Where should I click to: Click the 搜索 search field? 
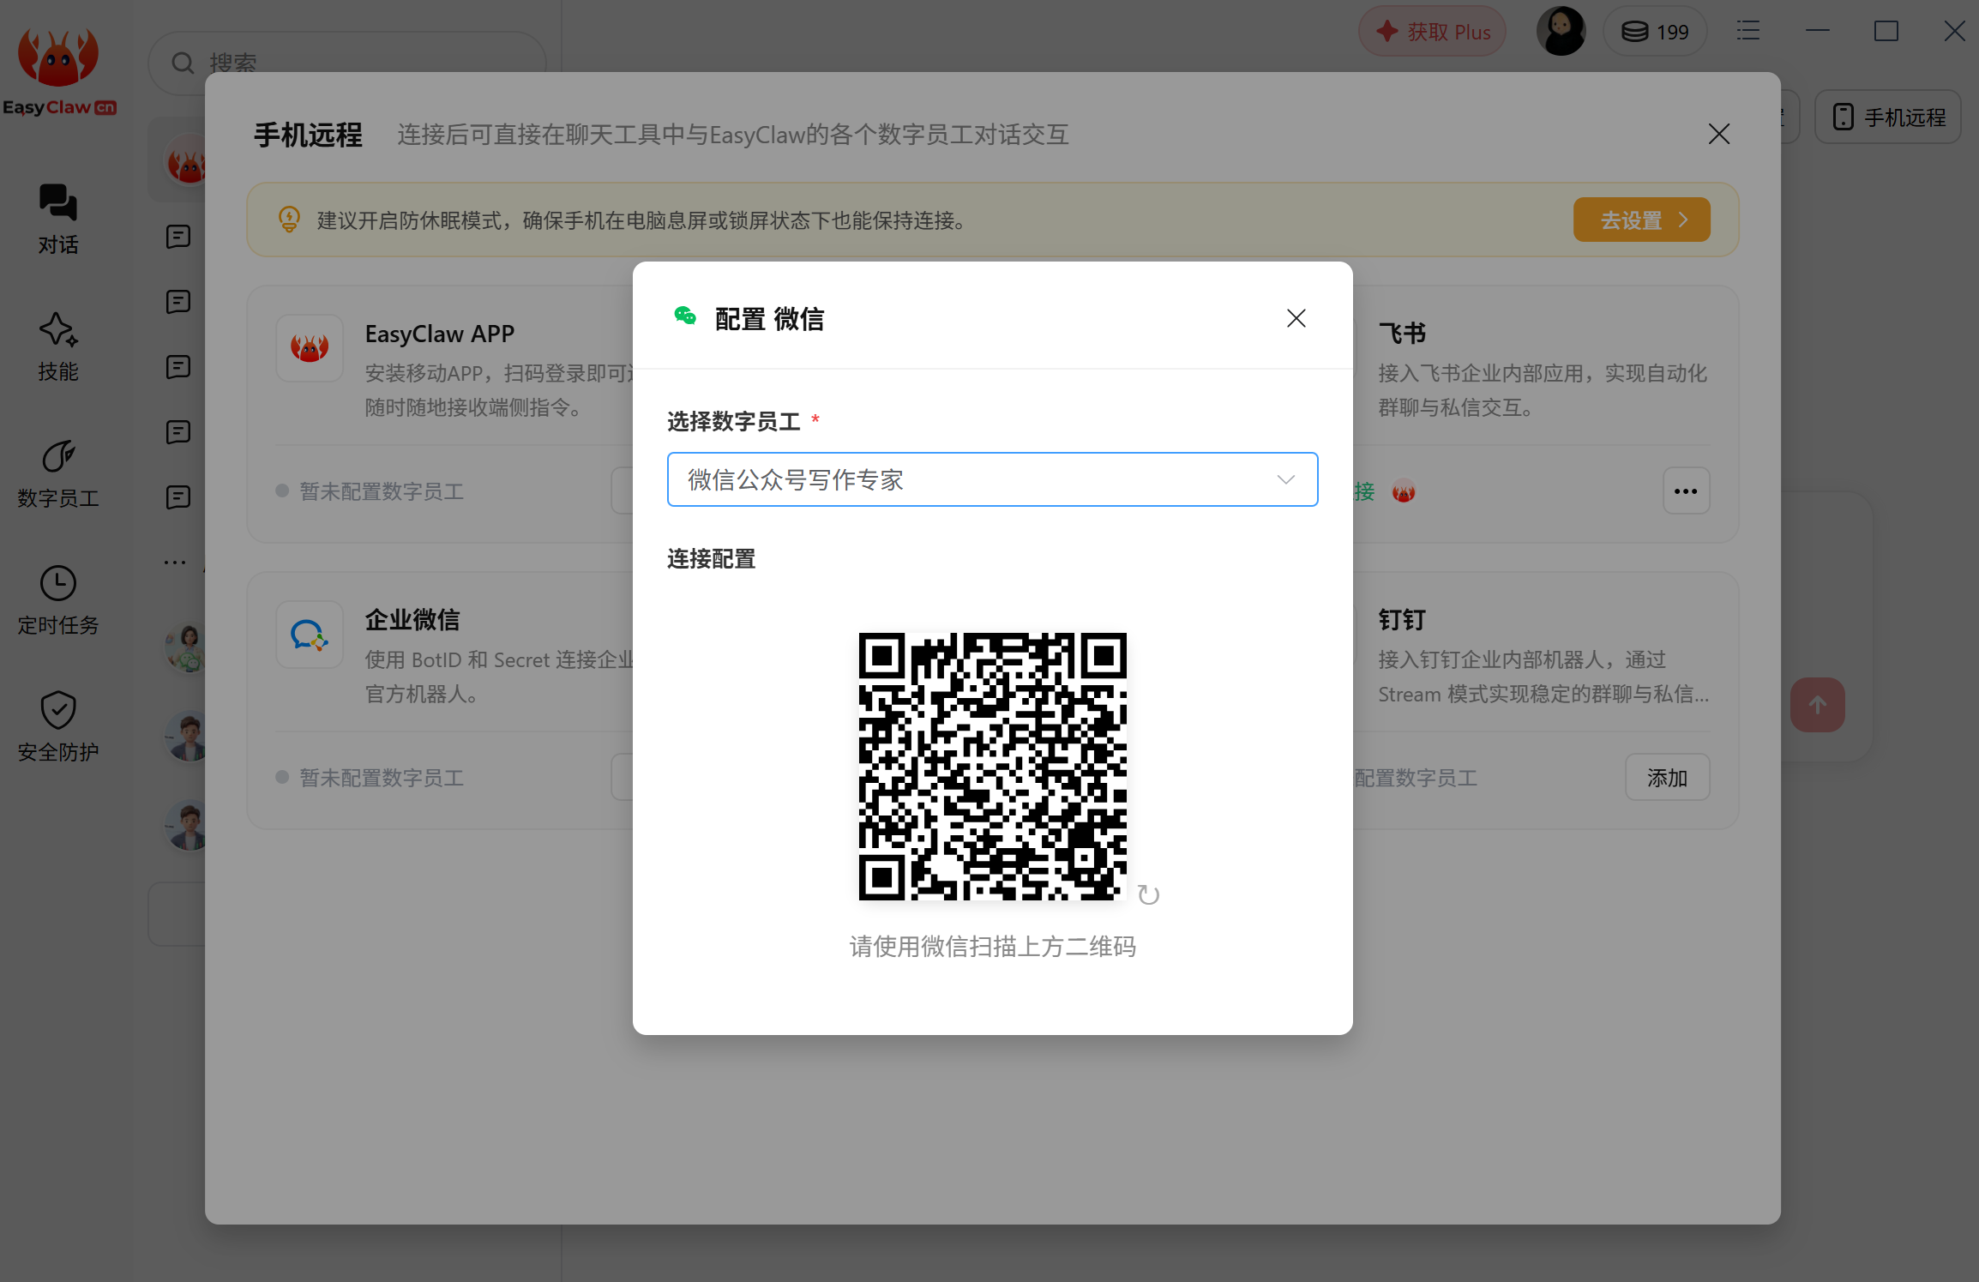click(x=346, y=63)
